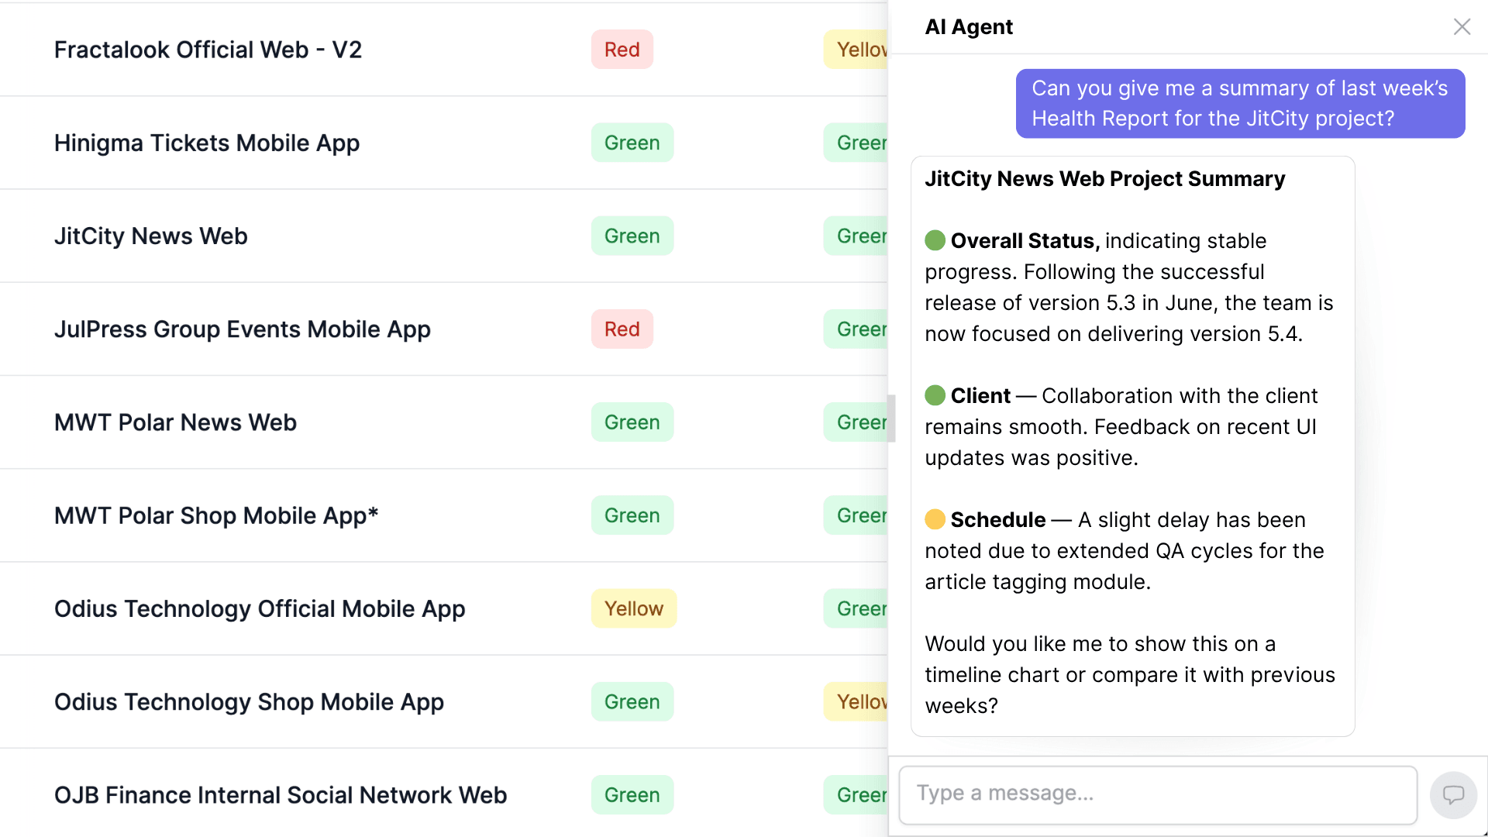The height and width of the screenshot is (837, 1488).
Task: Select the Red status badge for Fractalook Official Web
Action: (622, 49)
